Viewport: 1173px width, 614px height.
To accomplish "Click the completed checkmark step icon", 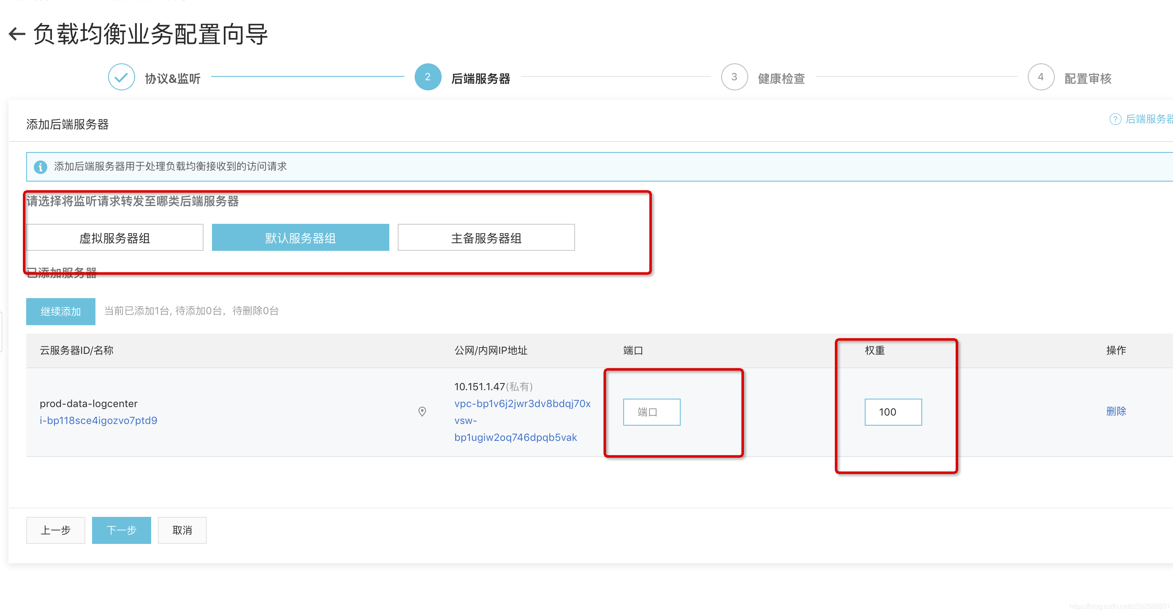I will coord(121,77).
